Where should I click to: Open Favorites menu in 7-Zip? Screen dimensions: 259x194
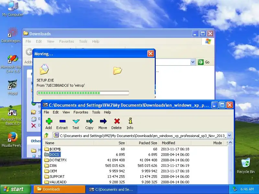pyautogui.click(x=81, y=112)
